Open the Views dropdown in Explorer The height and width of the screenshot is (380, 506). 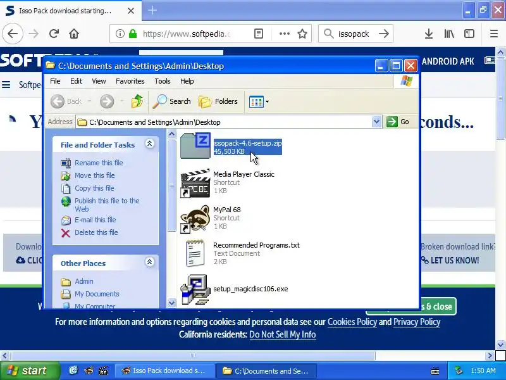(x=259, y=101)
